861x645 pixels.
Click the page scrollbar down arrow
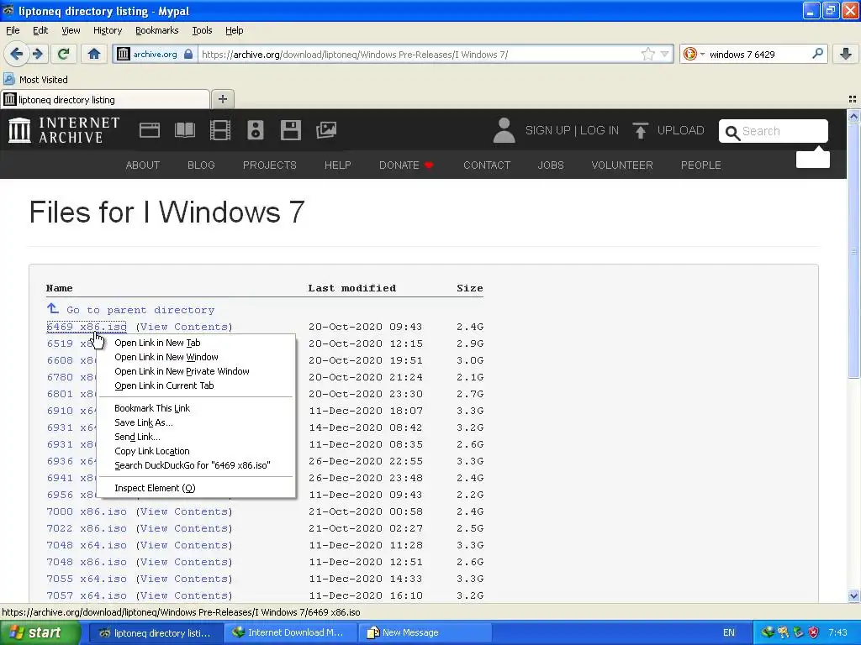853,595
